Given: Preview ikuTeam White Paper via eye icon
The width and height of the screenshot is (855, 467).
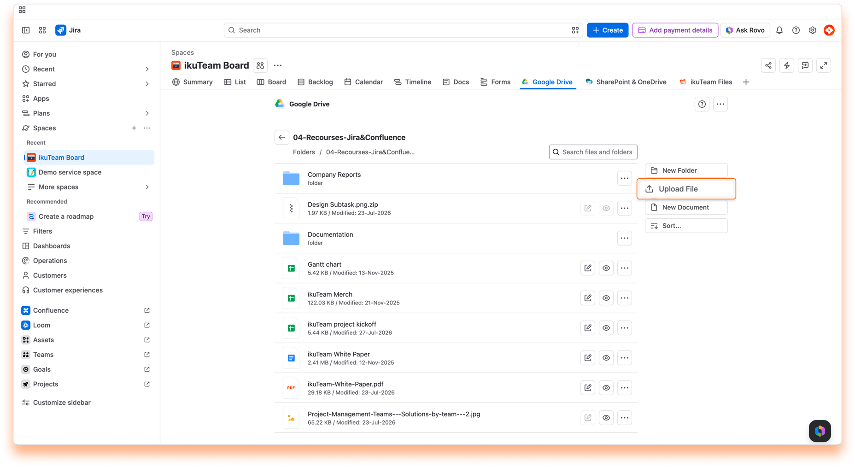Looking at the screenshot, I should pos(606,358).
